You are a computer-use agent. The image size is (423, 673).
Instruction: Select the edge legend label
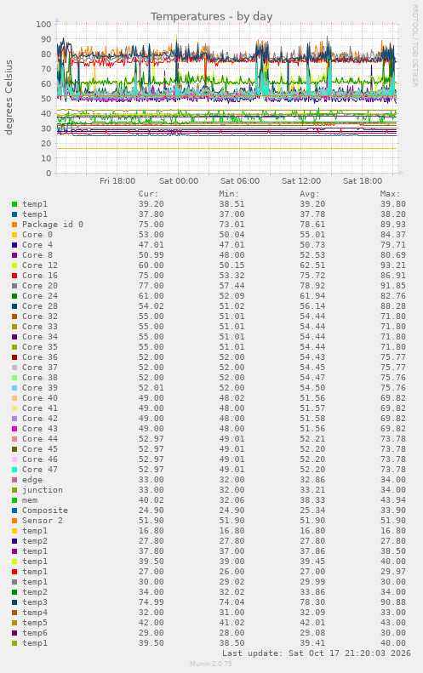[x=32, y=480]
